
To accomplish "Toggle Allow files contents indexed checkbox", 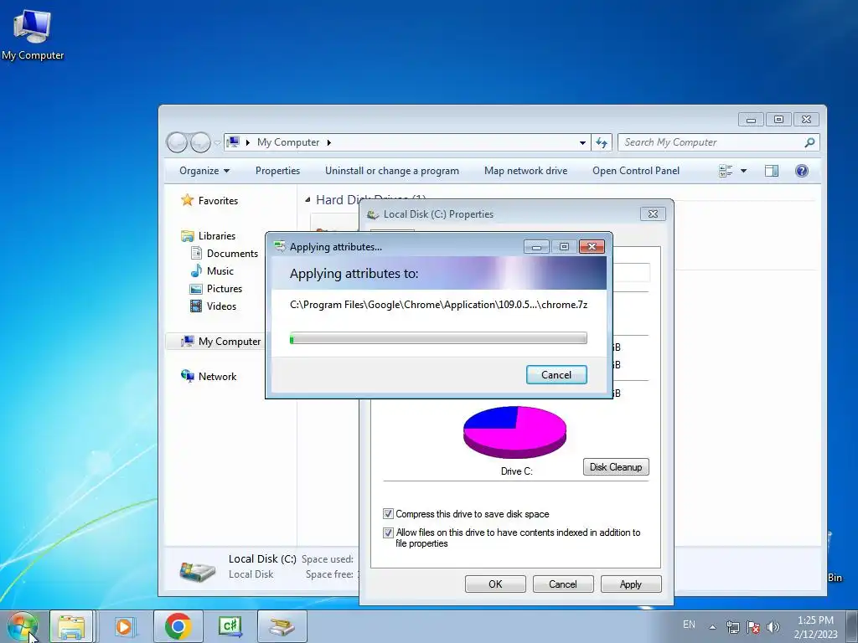I will coord(388,532).
